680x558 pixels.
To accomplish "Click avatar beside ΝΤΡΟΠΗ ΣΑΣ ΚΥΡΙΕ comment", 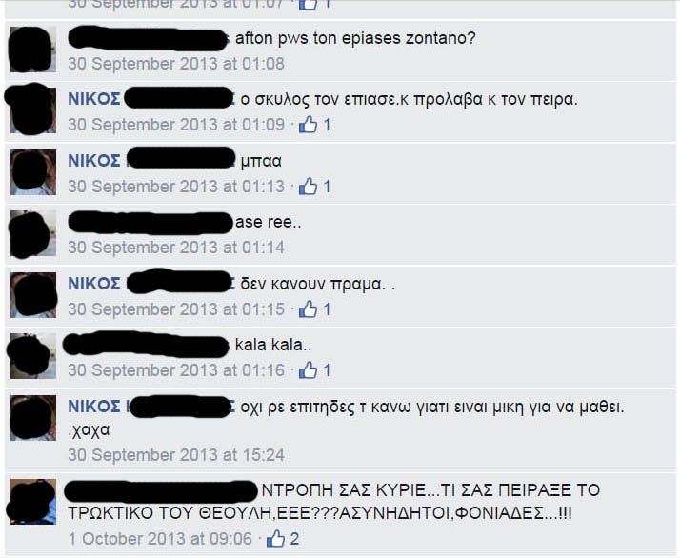I will coord(33,502).
